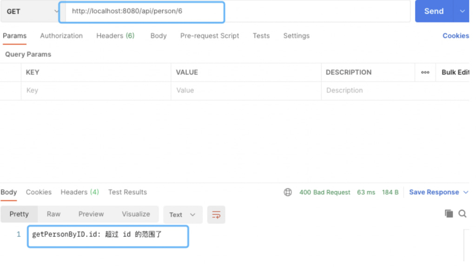The width and height of the screenshot is (476, 273).
Task: Show the Visualize response view
Action: tap(136, 214)
